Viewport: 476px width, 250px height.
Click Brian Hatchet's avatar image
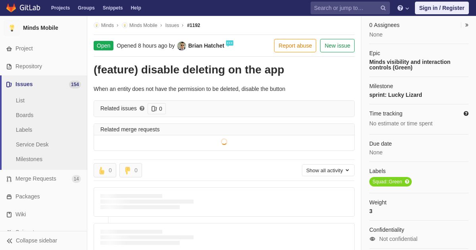pos(182,46)
